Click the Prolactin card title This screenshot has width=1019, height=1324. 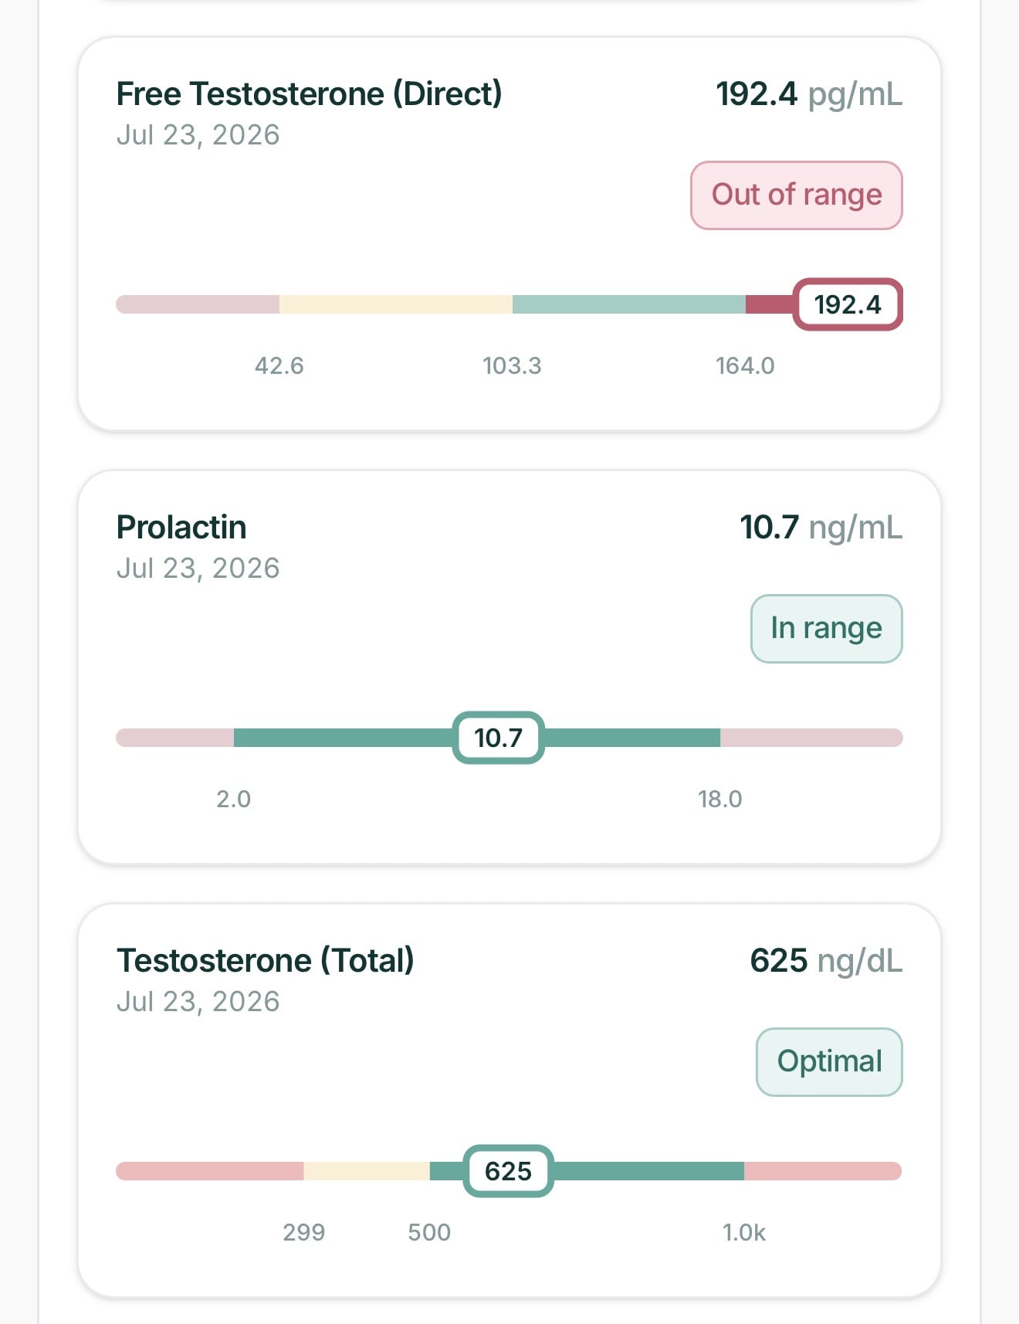tap(181, 528)
